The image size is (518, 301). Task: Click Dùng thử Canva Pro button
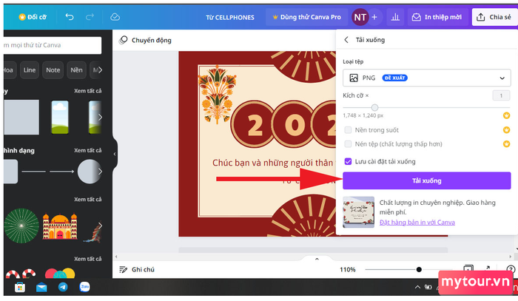(x=306, y=17)
